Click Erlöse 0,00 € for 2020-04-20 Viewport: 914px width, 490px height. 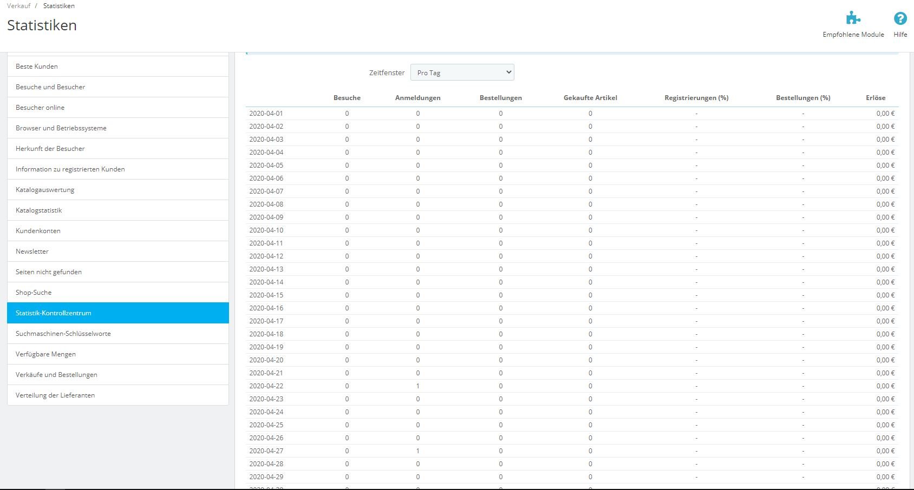tap(885, 360)
